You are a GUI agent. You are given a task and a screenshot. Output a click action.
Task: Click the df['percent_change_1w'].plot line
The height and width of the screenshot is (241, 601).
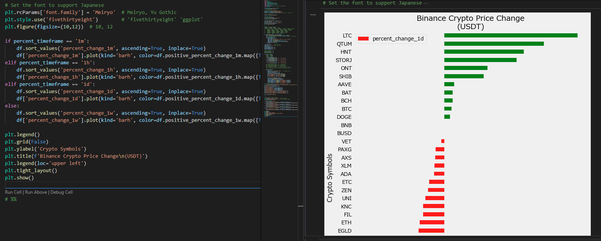coord(139,120)
